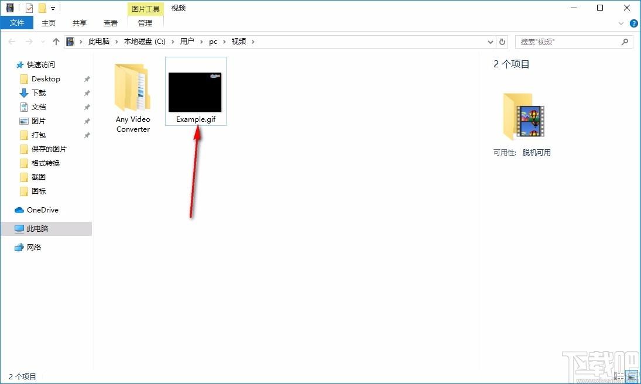Navigate to 本地磁盘 (C:) in the breadcrumb

pyautogui.click(x=145, y=42)
